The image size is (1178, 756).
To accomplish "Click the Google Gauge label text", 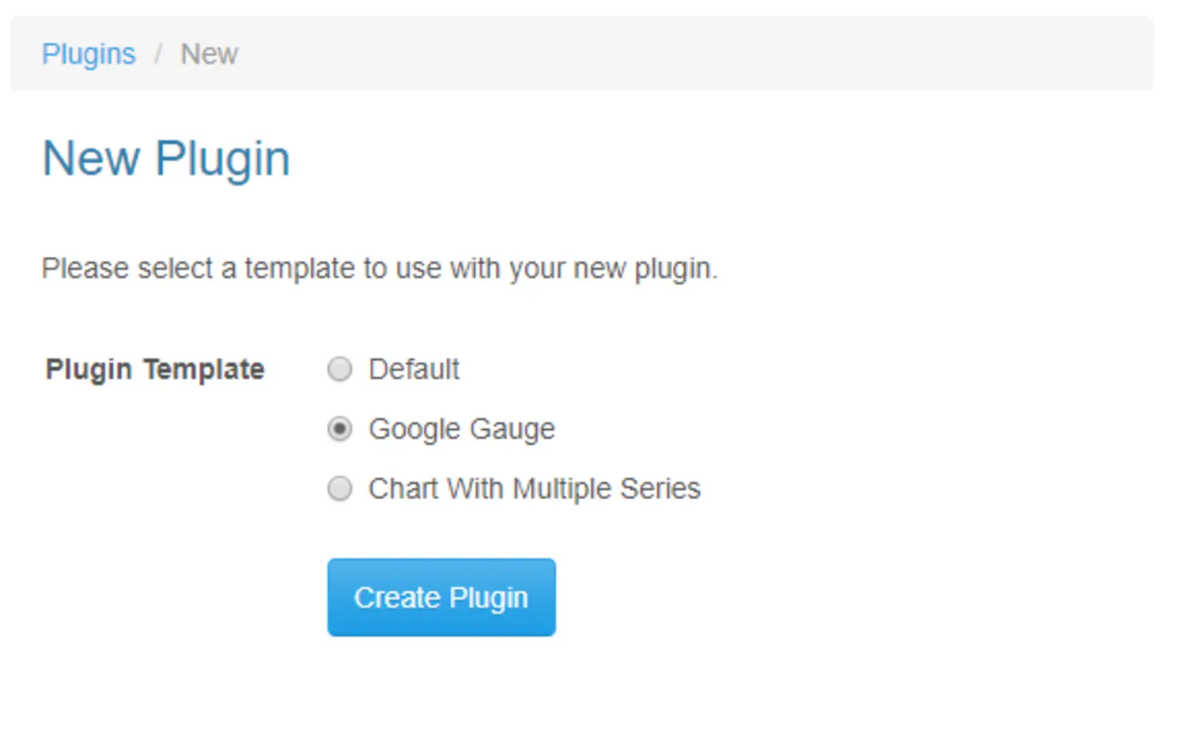I will point(462,428).
